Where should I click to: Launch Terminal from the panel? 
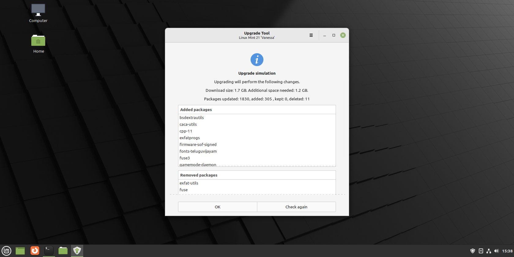(x=49, y=251)
